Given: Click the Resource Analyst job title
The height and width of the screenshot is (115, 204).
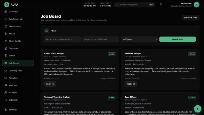Looking at the screenshot, I should pos(133,54).
